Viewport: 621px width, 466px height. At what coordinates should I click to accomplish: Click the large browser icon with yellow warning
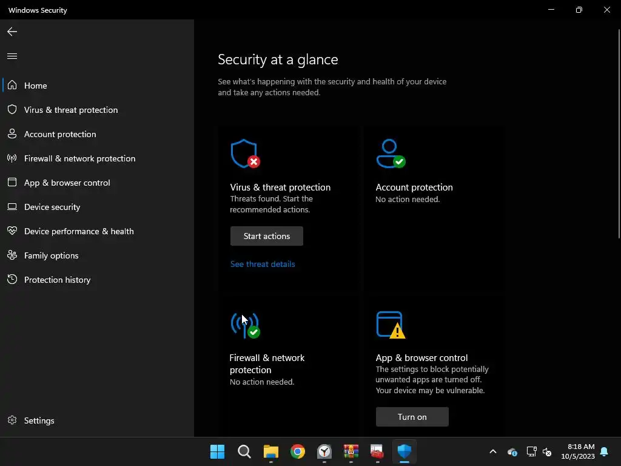(391, 325)
